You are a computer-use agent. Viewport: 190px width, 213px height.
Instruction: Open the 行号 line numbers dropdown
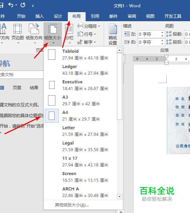click(x=87, y=34)
